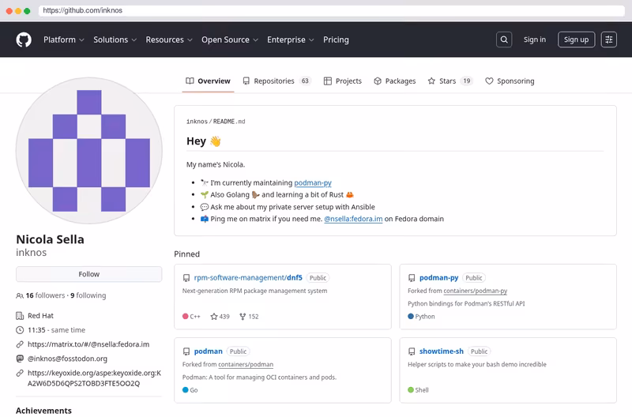632x417 pixels.
Task: Expand the Resources menu
Action: [169, 40]
